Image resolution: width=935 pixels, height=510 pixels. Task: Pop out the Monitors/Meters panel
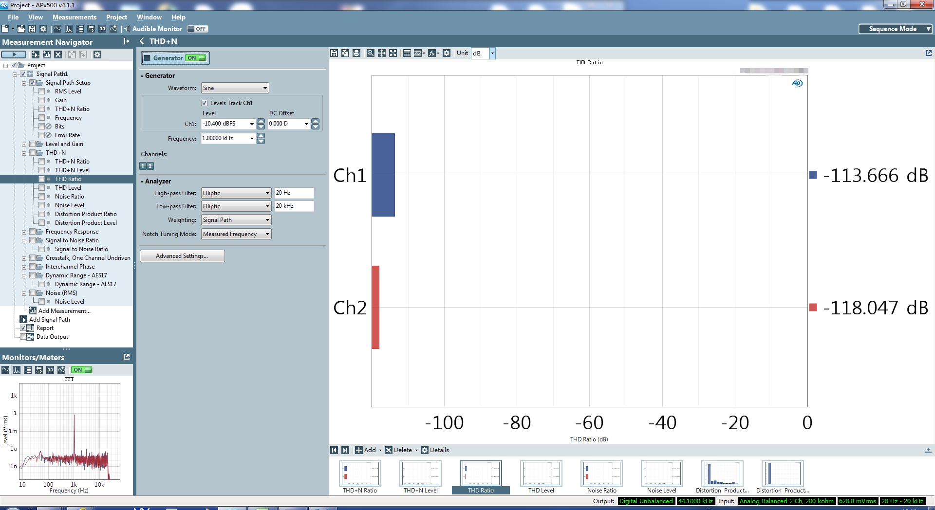(127, 357)
